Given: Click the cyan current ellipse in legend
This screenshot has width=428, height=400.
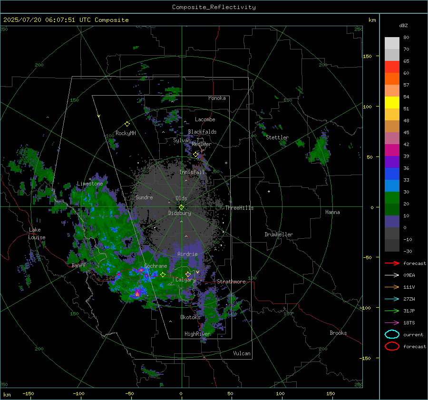Looking at the screenshot, I should click(392, 334).
